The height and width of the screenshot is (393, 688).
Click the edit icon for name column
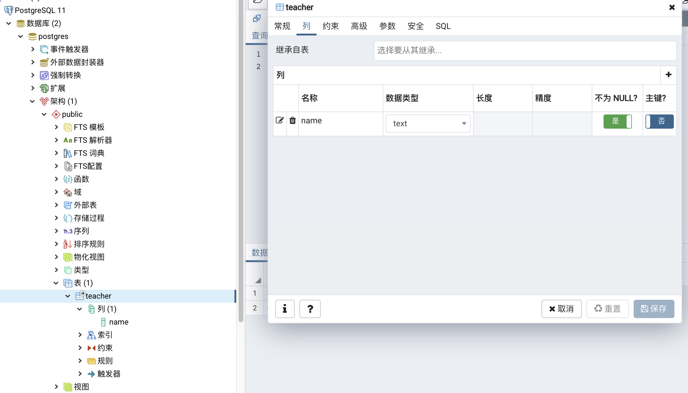[x=280, y=120]
